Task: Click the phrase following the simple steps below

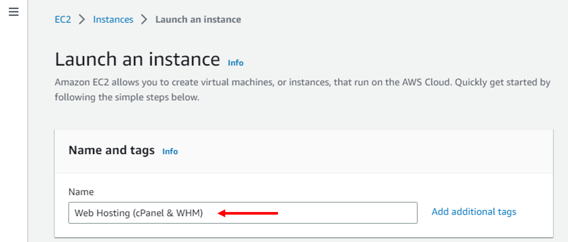Action: (x=127, y=97)
